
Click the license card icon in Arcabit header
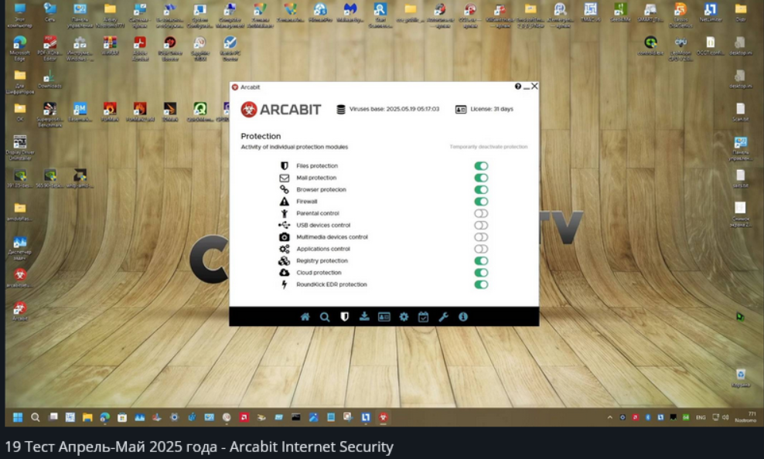[460, 110]
